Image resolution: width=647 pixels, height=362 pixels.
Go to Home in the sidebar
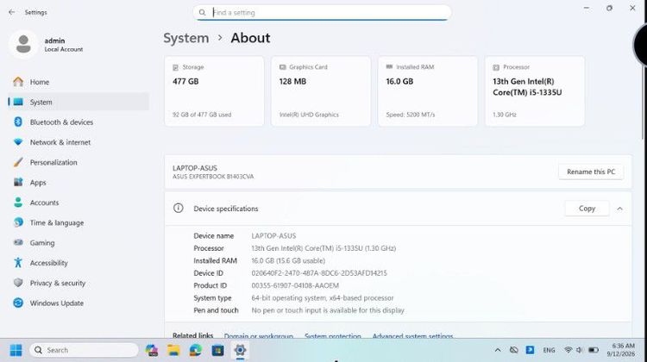[79, 82]
